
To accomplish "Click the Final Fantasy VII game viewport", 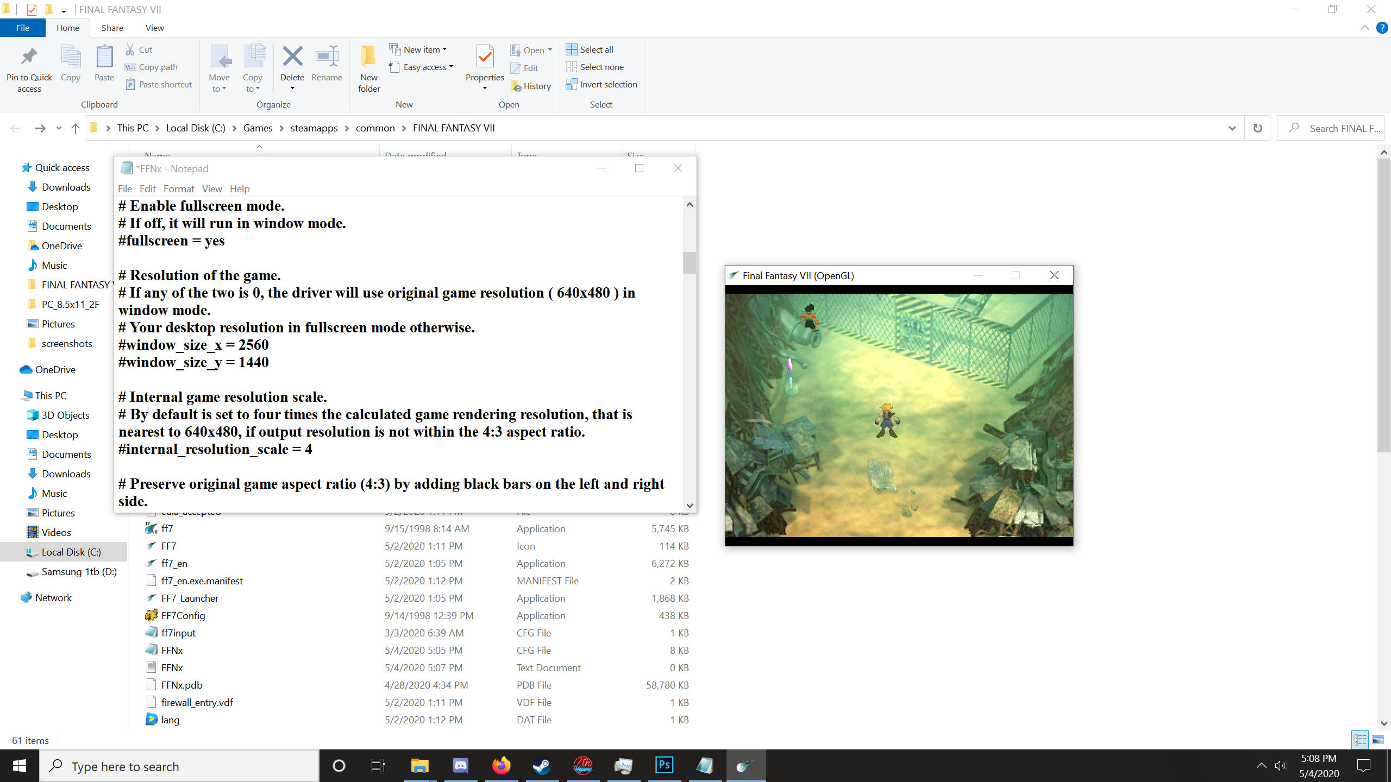I will point(899,415).
